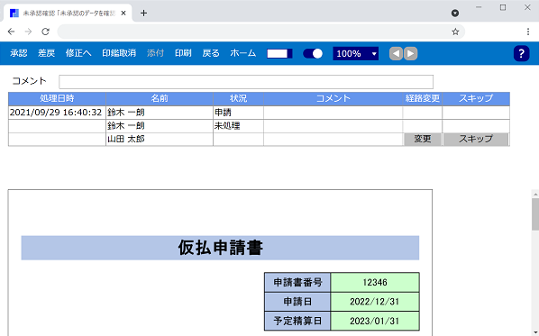
Task: Open the blue help question mark icon
Action: pos(521,53)
